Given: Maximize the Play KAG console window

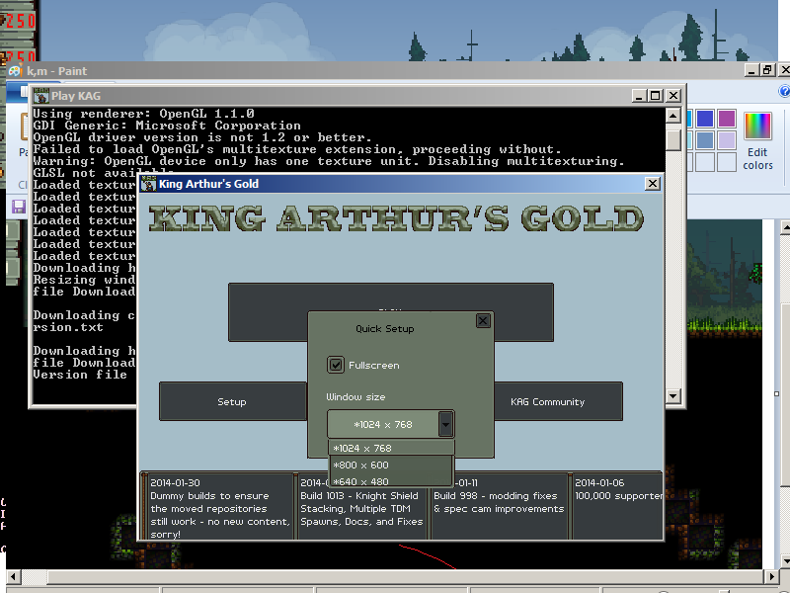Looking at the screenshot, I should [x=655, y=95].
